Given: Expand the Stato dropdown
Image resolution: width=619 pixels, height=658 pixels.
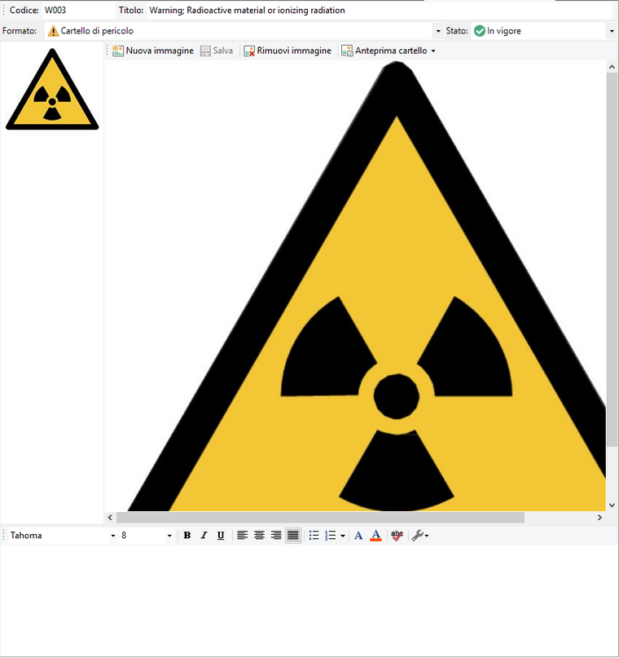Looking at the screenshot, I should (x=611, y=31).
